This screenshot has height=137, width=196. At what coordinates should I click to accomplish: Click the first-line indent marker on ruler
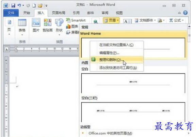(16, 47)
